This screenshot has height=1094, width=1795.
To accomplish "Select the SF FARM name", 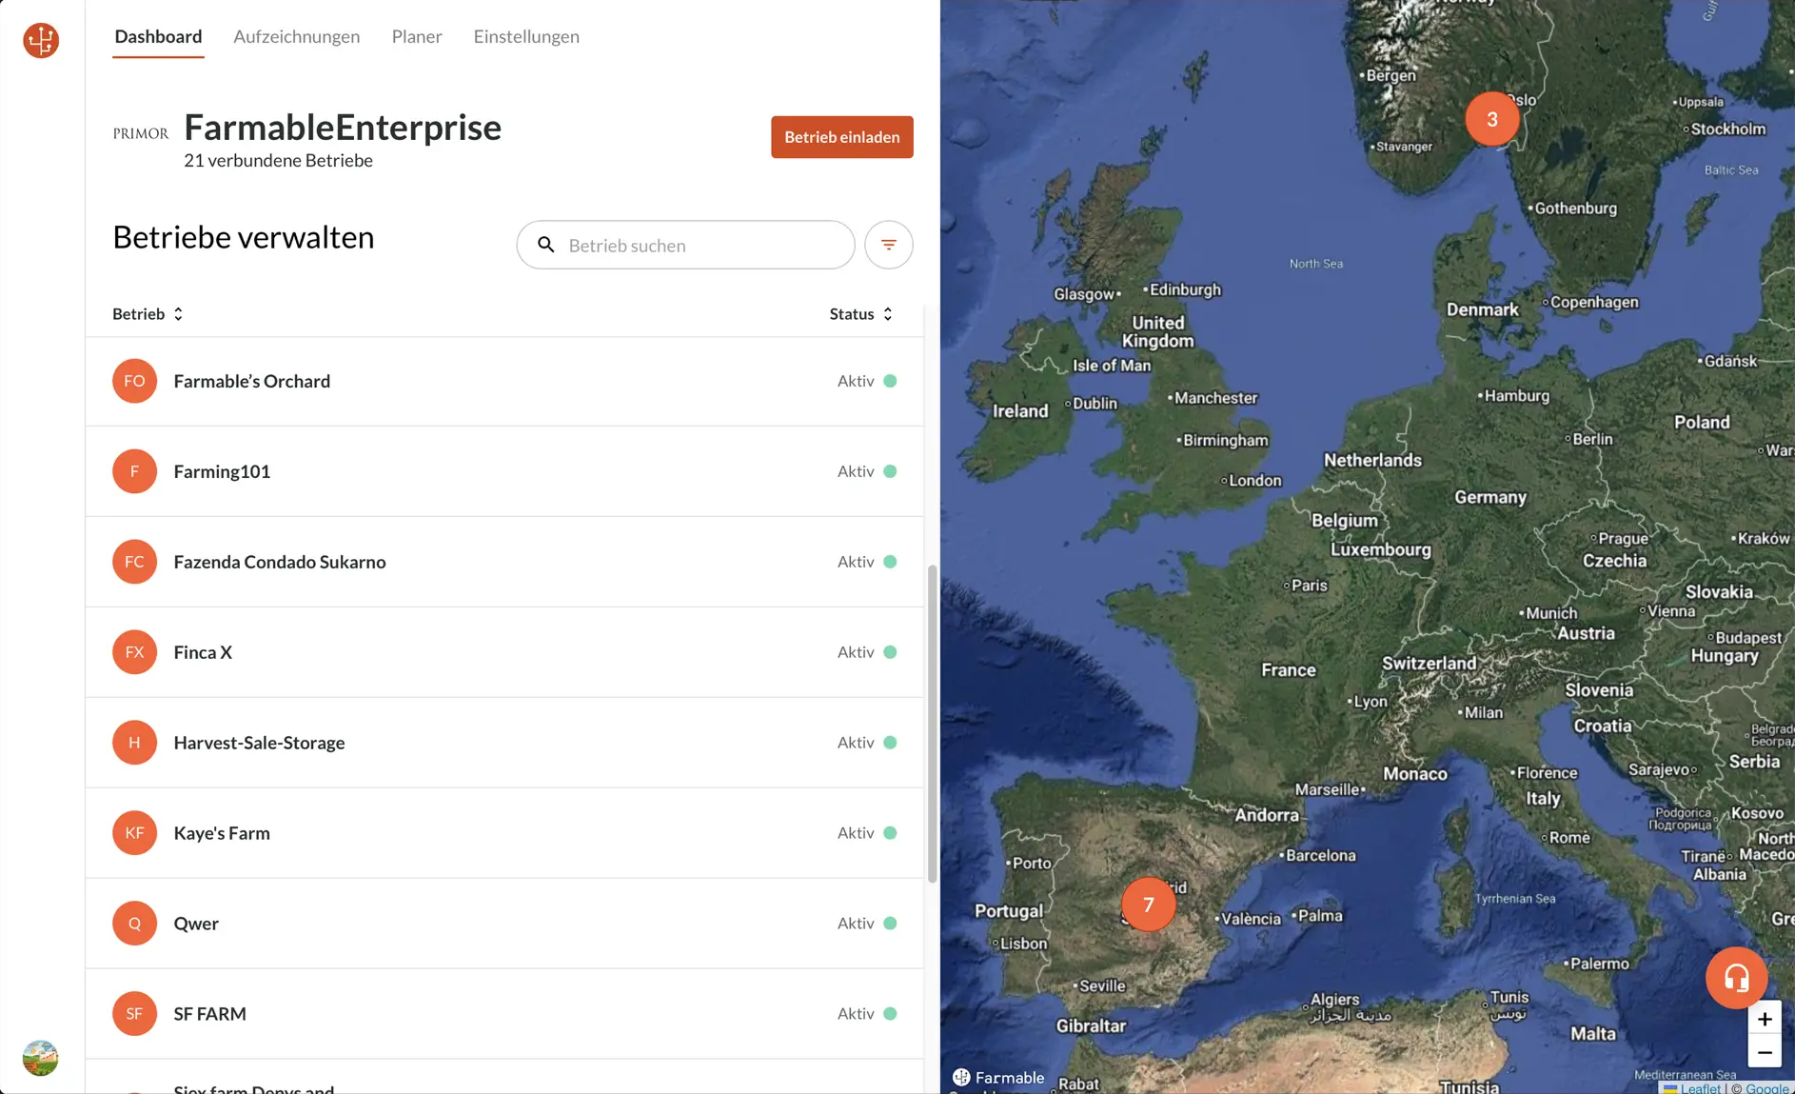I will (x=209, y=1014).
